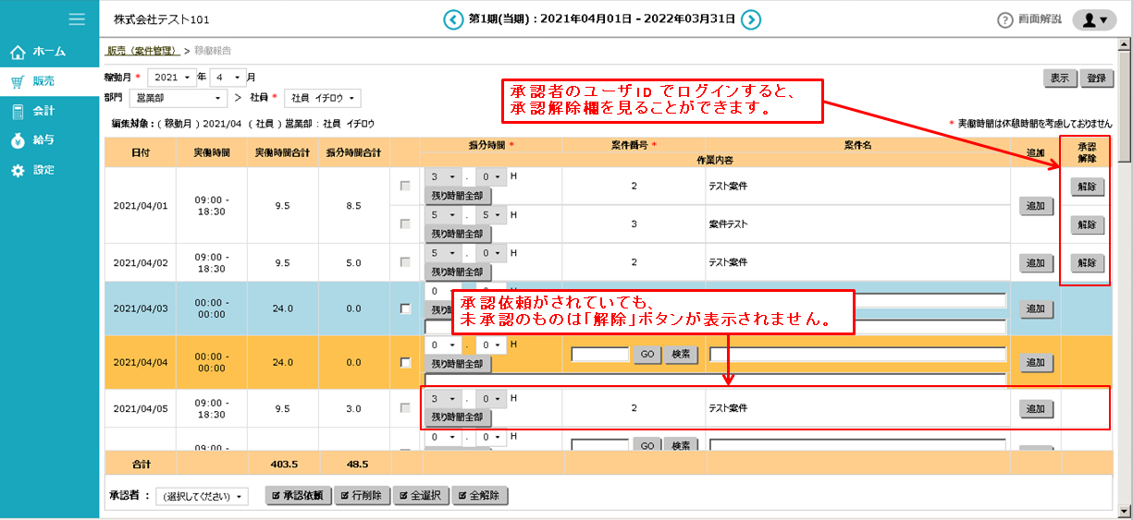Open the 画面解説 help icon
Image resolution: width=1133 pixels, height=520 pixels.
pos(1005,20)
